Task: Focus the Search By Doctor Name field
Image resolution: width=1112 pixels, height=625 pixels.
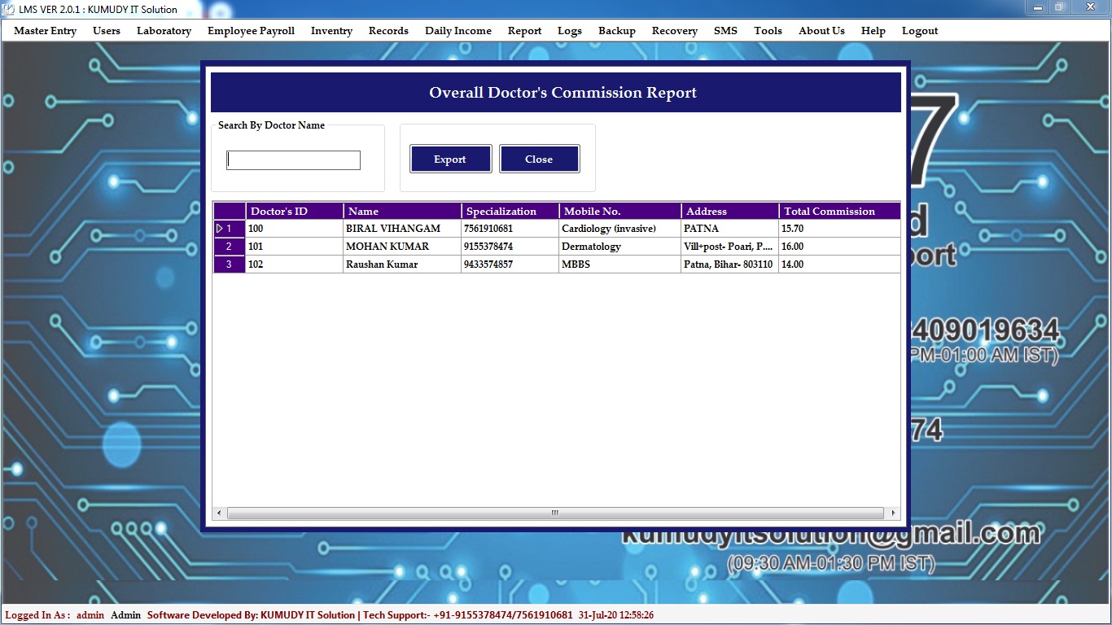Action: coord(293,160)
